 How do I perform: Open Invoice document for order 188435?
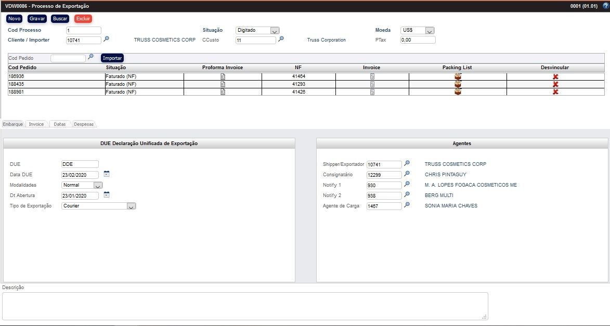(372, 84)
